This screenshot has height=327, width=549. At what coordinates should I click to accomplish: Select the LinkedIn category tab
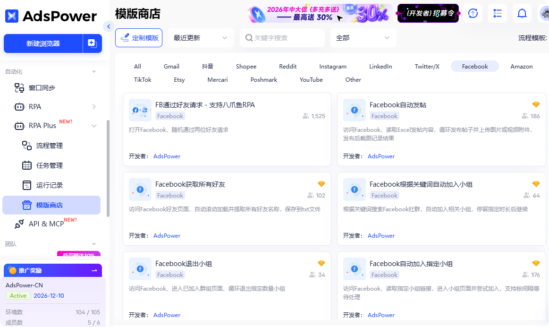[x=380, y=66]
